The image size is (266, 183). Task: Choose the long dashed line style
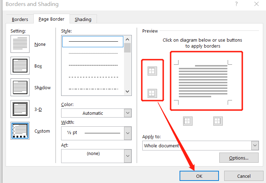(93, 77)
